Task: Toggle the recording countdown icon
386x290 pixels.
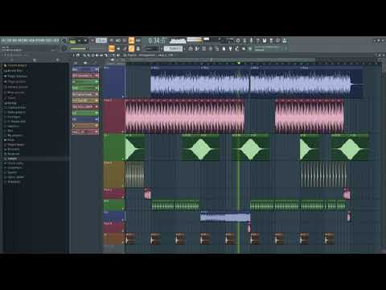Action: (x=125, y=41)
